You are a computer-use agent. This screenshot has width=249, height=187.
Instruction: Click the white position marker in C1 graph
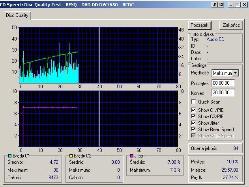click(x=99, y=55)
